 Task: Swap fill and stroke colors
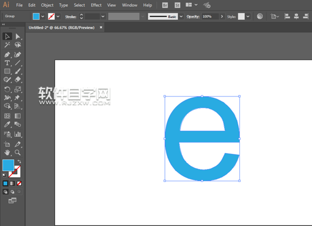(19, 161)
